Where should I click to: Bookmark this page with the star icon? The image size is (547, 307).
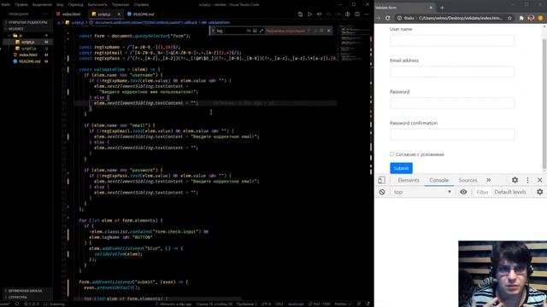click(x=509, y=18)
